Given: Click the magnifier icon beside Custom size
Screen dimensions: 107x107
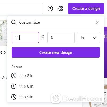Looking at the screenshot, I should tap(14, 22).
